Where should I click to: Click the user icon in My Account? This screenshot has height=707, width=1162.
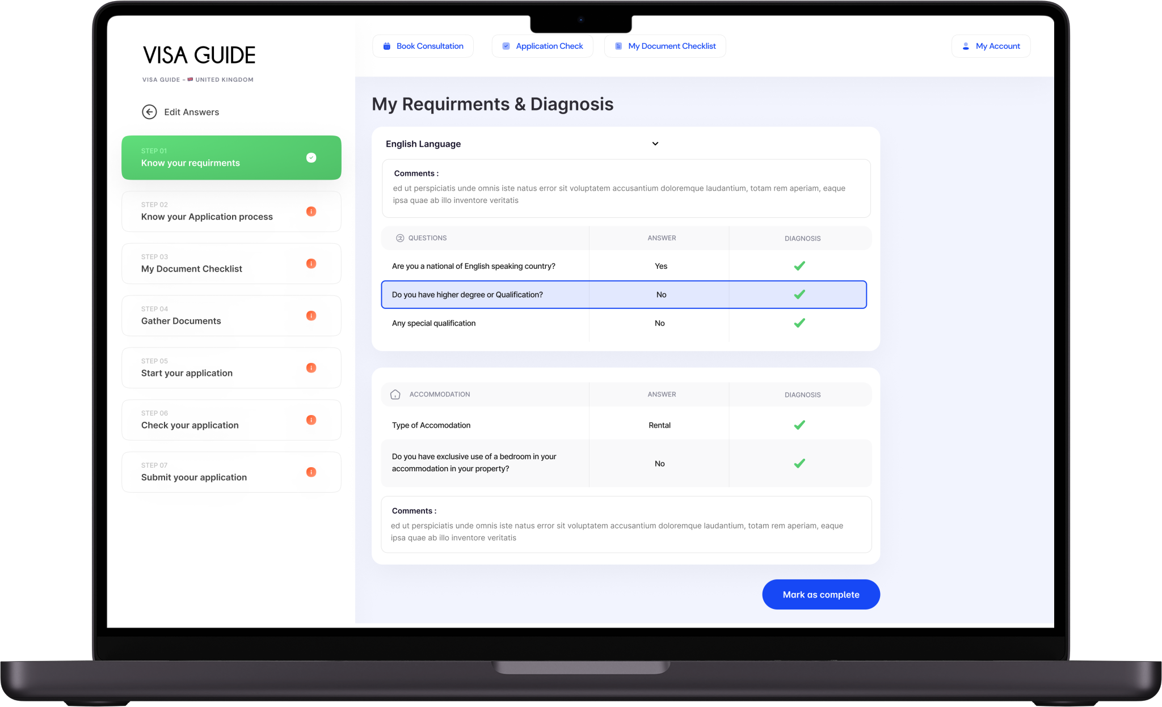(x=966, y=46)
